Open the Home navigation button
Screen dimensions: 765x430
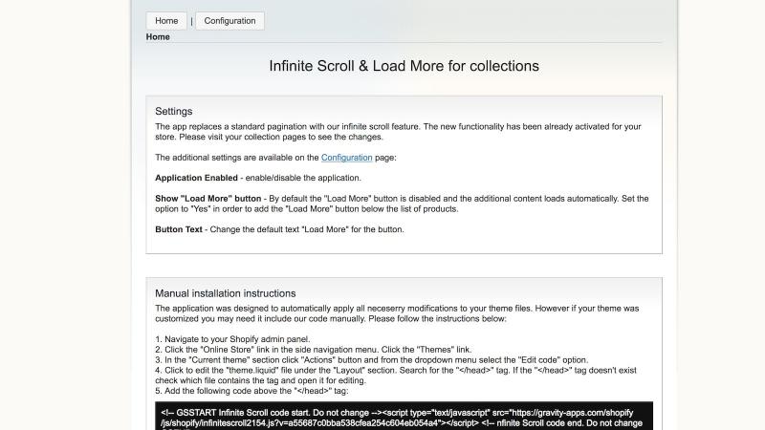[166, 21]
